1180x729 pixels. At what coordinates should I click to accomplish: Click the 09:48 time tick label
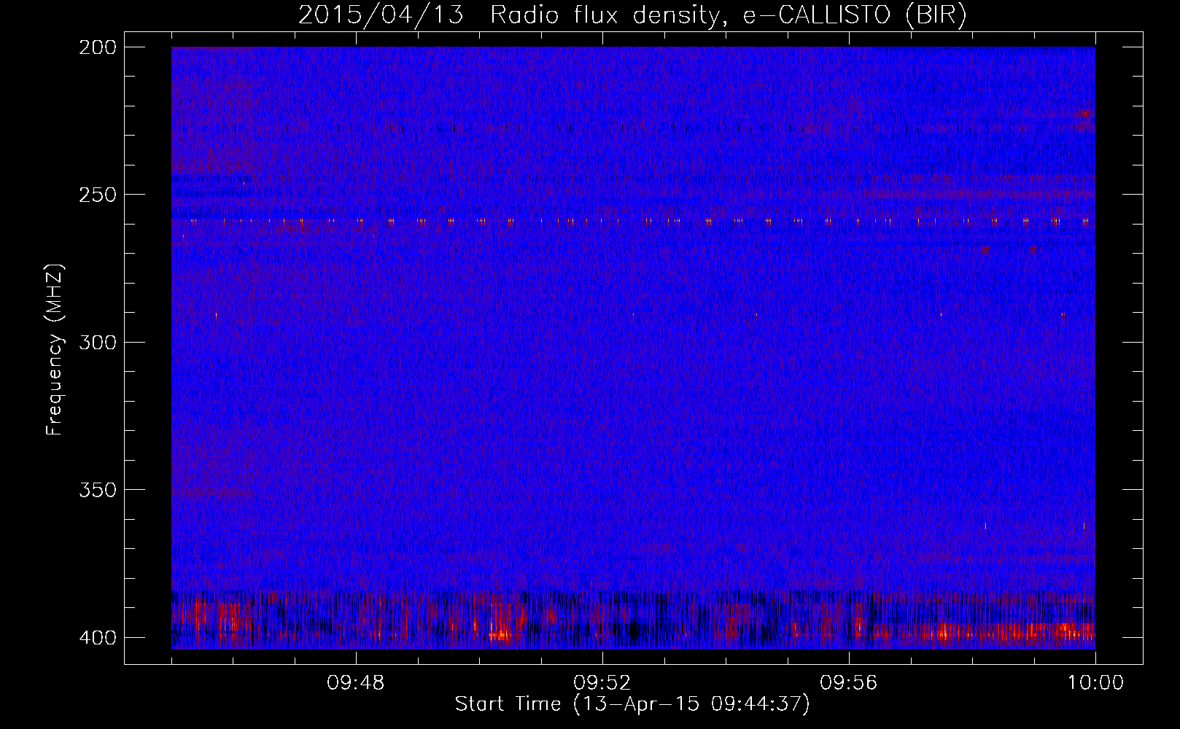tap(356, 683)
